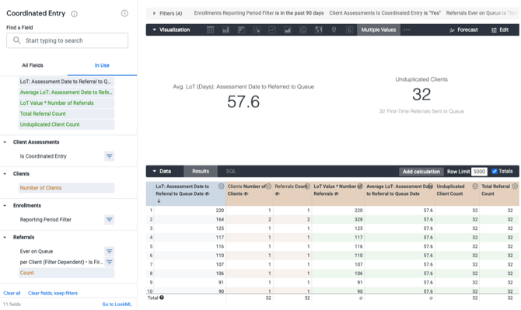Open the Results tab
This screenshot has height=310, width=521.
(201, 171)
